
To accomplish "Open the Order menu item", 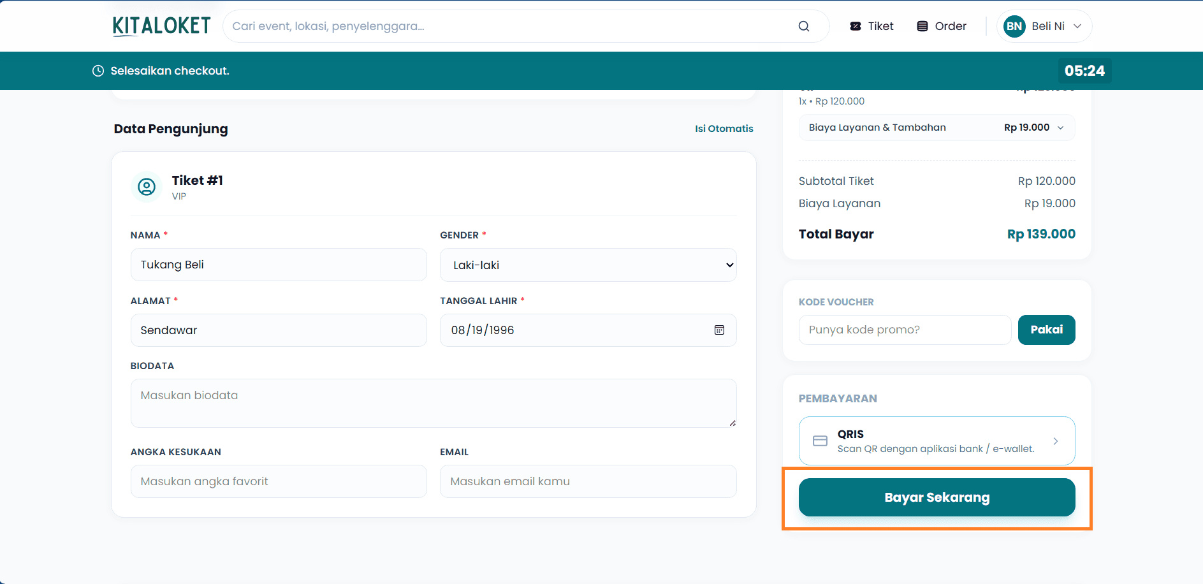I will [x=942, y=26].
